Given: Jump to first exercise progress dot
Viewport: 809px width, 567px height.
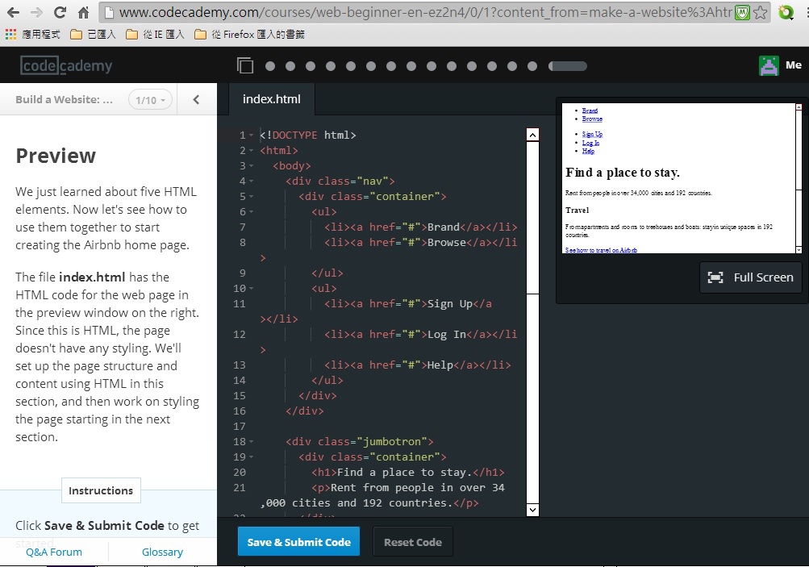Looking at the screenshot, I should 270,66.
